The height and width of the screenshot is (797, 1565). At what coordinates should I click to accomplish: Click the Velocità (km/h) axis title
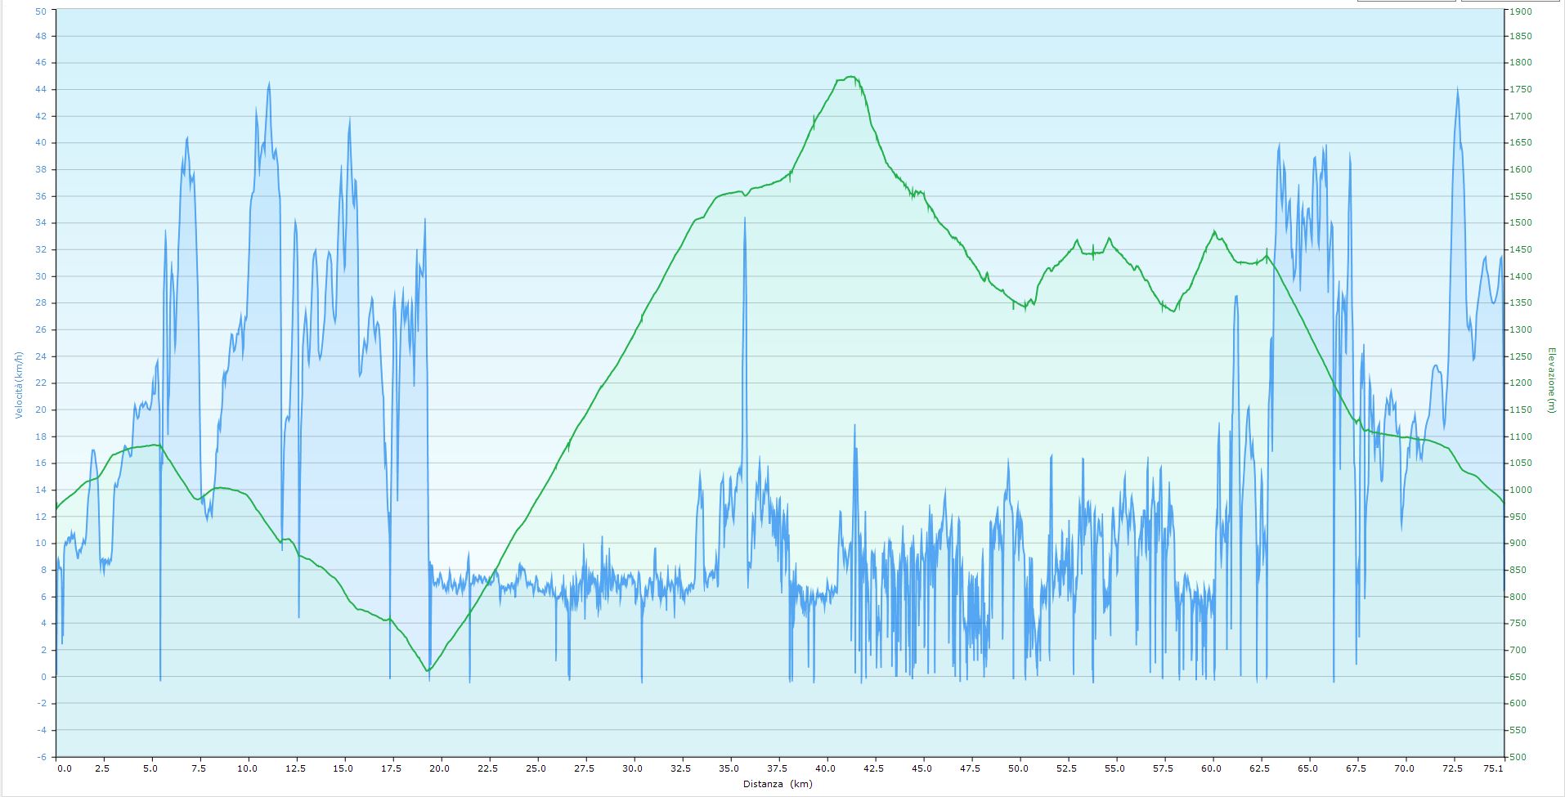[x=18, y=384]
